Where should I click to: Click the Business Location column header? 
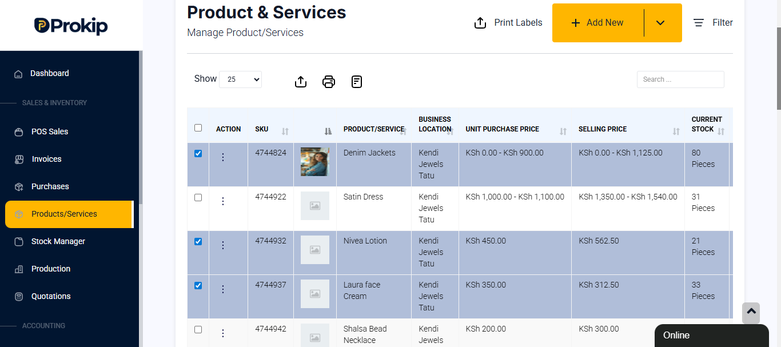point(435,124)
